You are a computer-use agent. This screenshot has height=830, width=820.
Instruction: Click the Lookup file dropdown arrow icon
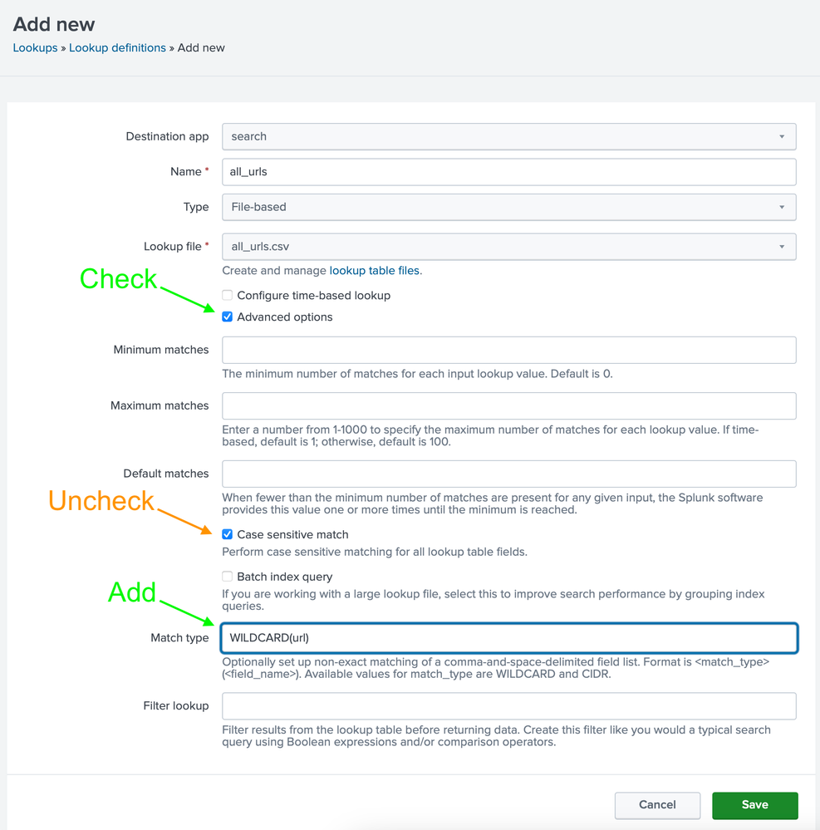pos(782,247)
